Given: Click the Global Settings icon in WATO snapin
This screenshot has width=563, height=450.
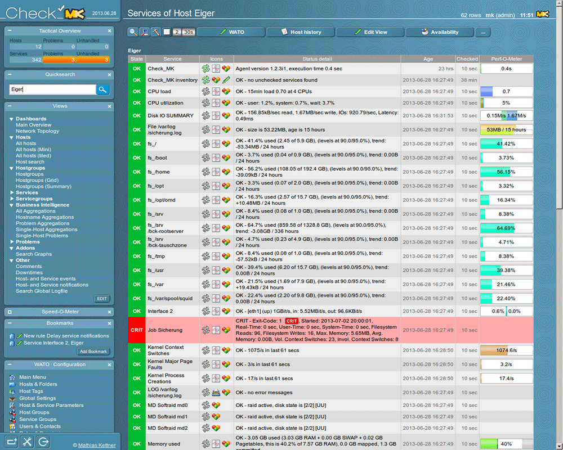Looking at the screenshot, I should [12, 398].
